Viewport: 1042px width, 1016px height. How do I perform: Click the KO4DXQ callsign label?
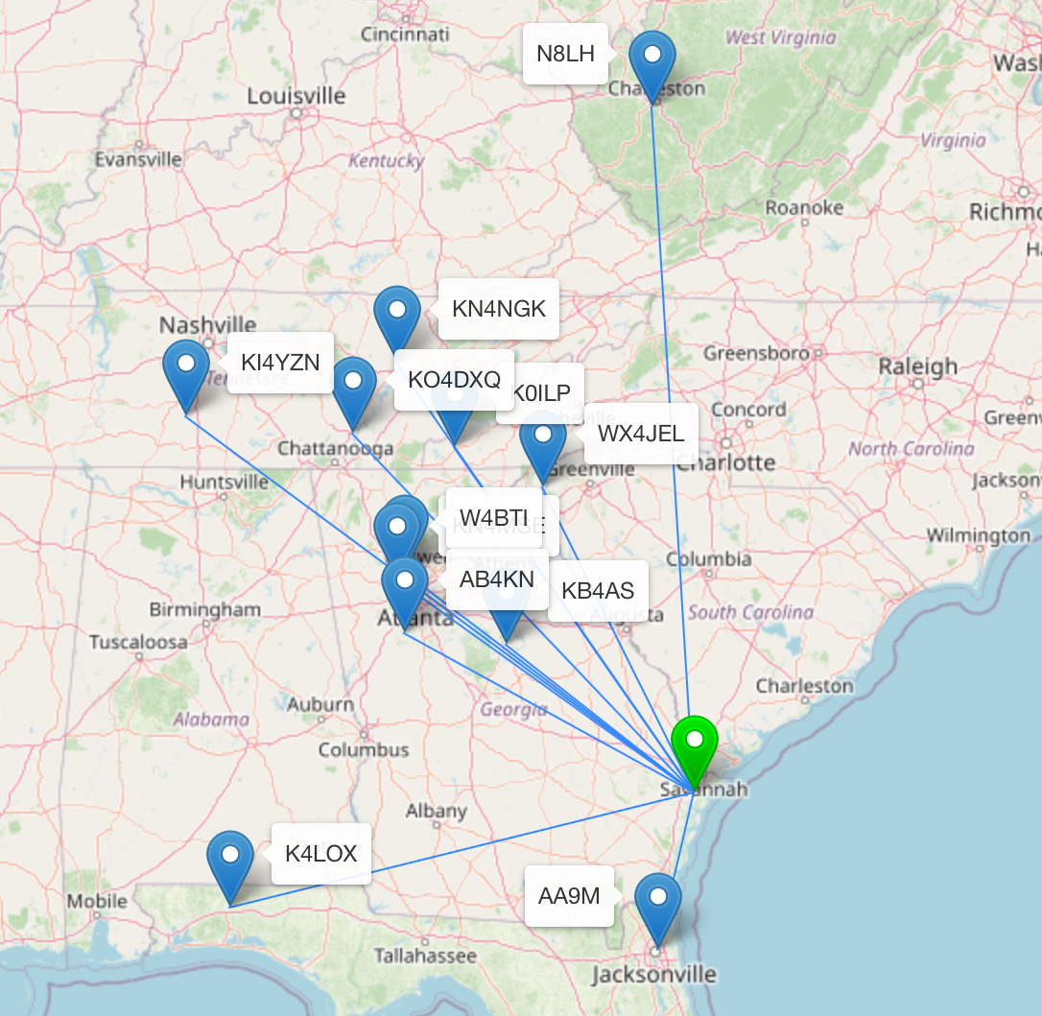[x=454, y=380]
